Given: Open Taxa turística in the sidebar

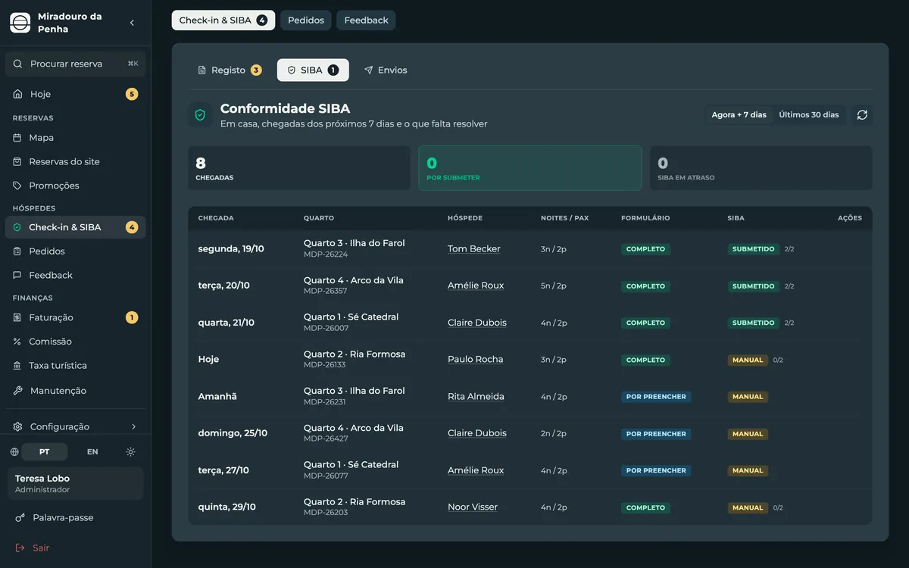Looking at the screenshot, I should (x=75, y=365).
